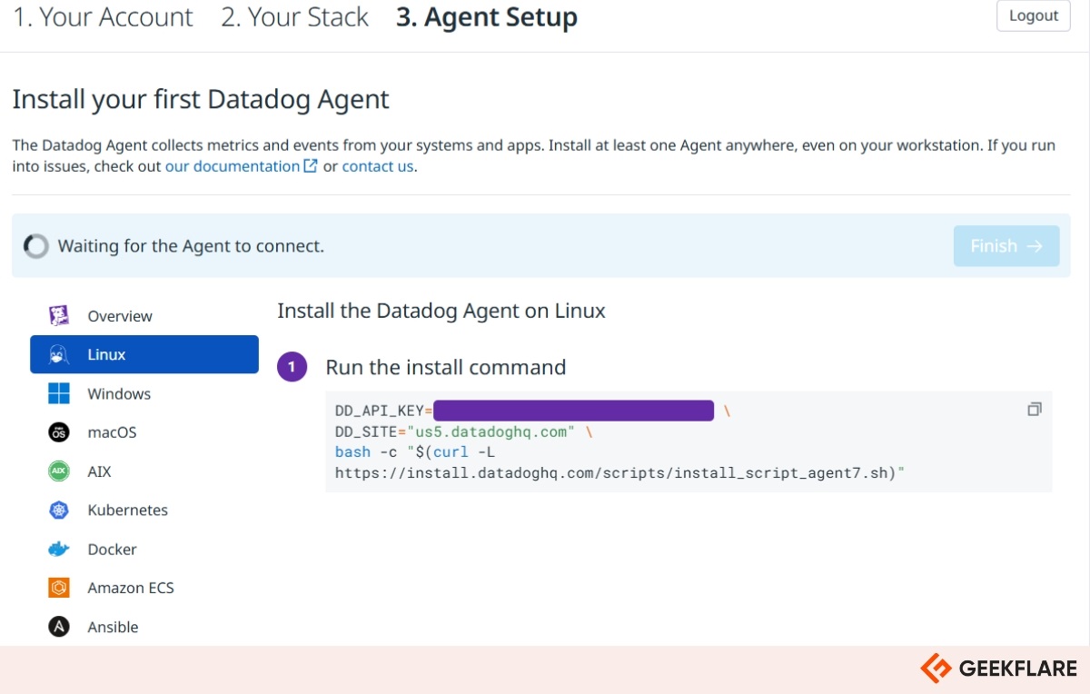Select the Windows logo icon
The height and width of the screenshot is (694, 1090).
coord(59,394)
